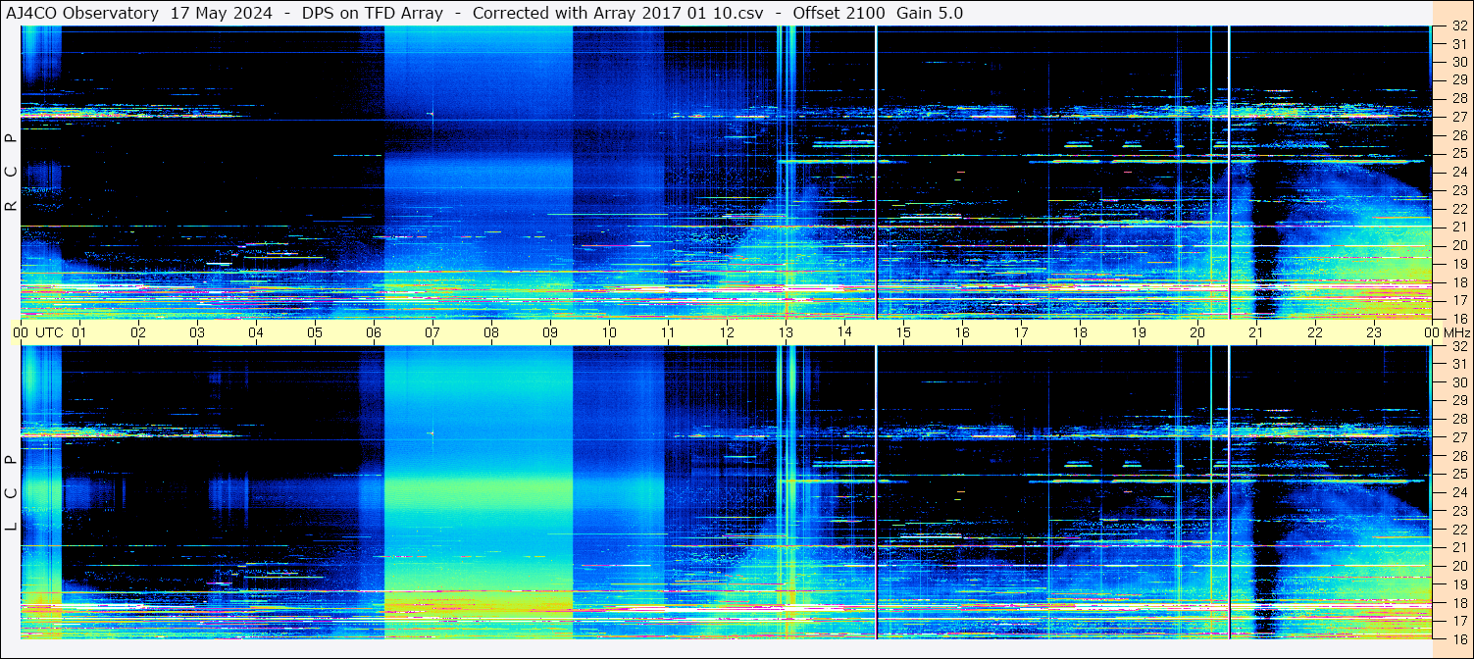Select the 21 hour tick on UTC axis
1474x659 pixels.
coord(1256,332)
